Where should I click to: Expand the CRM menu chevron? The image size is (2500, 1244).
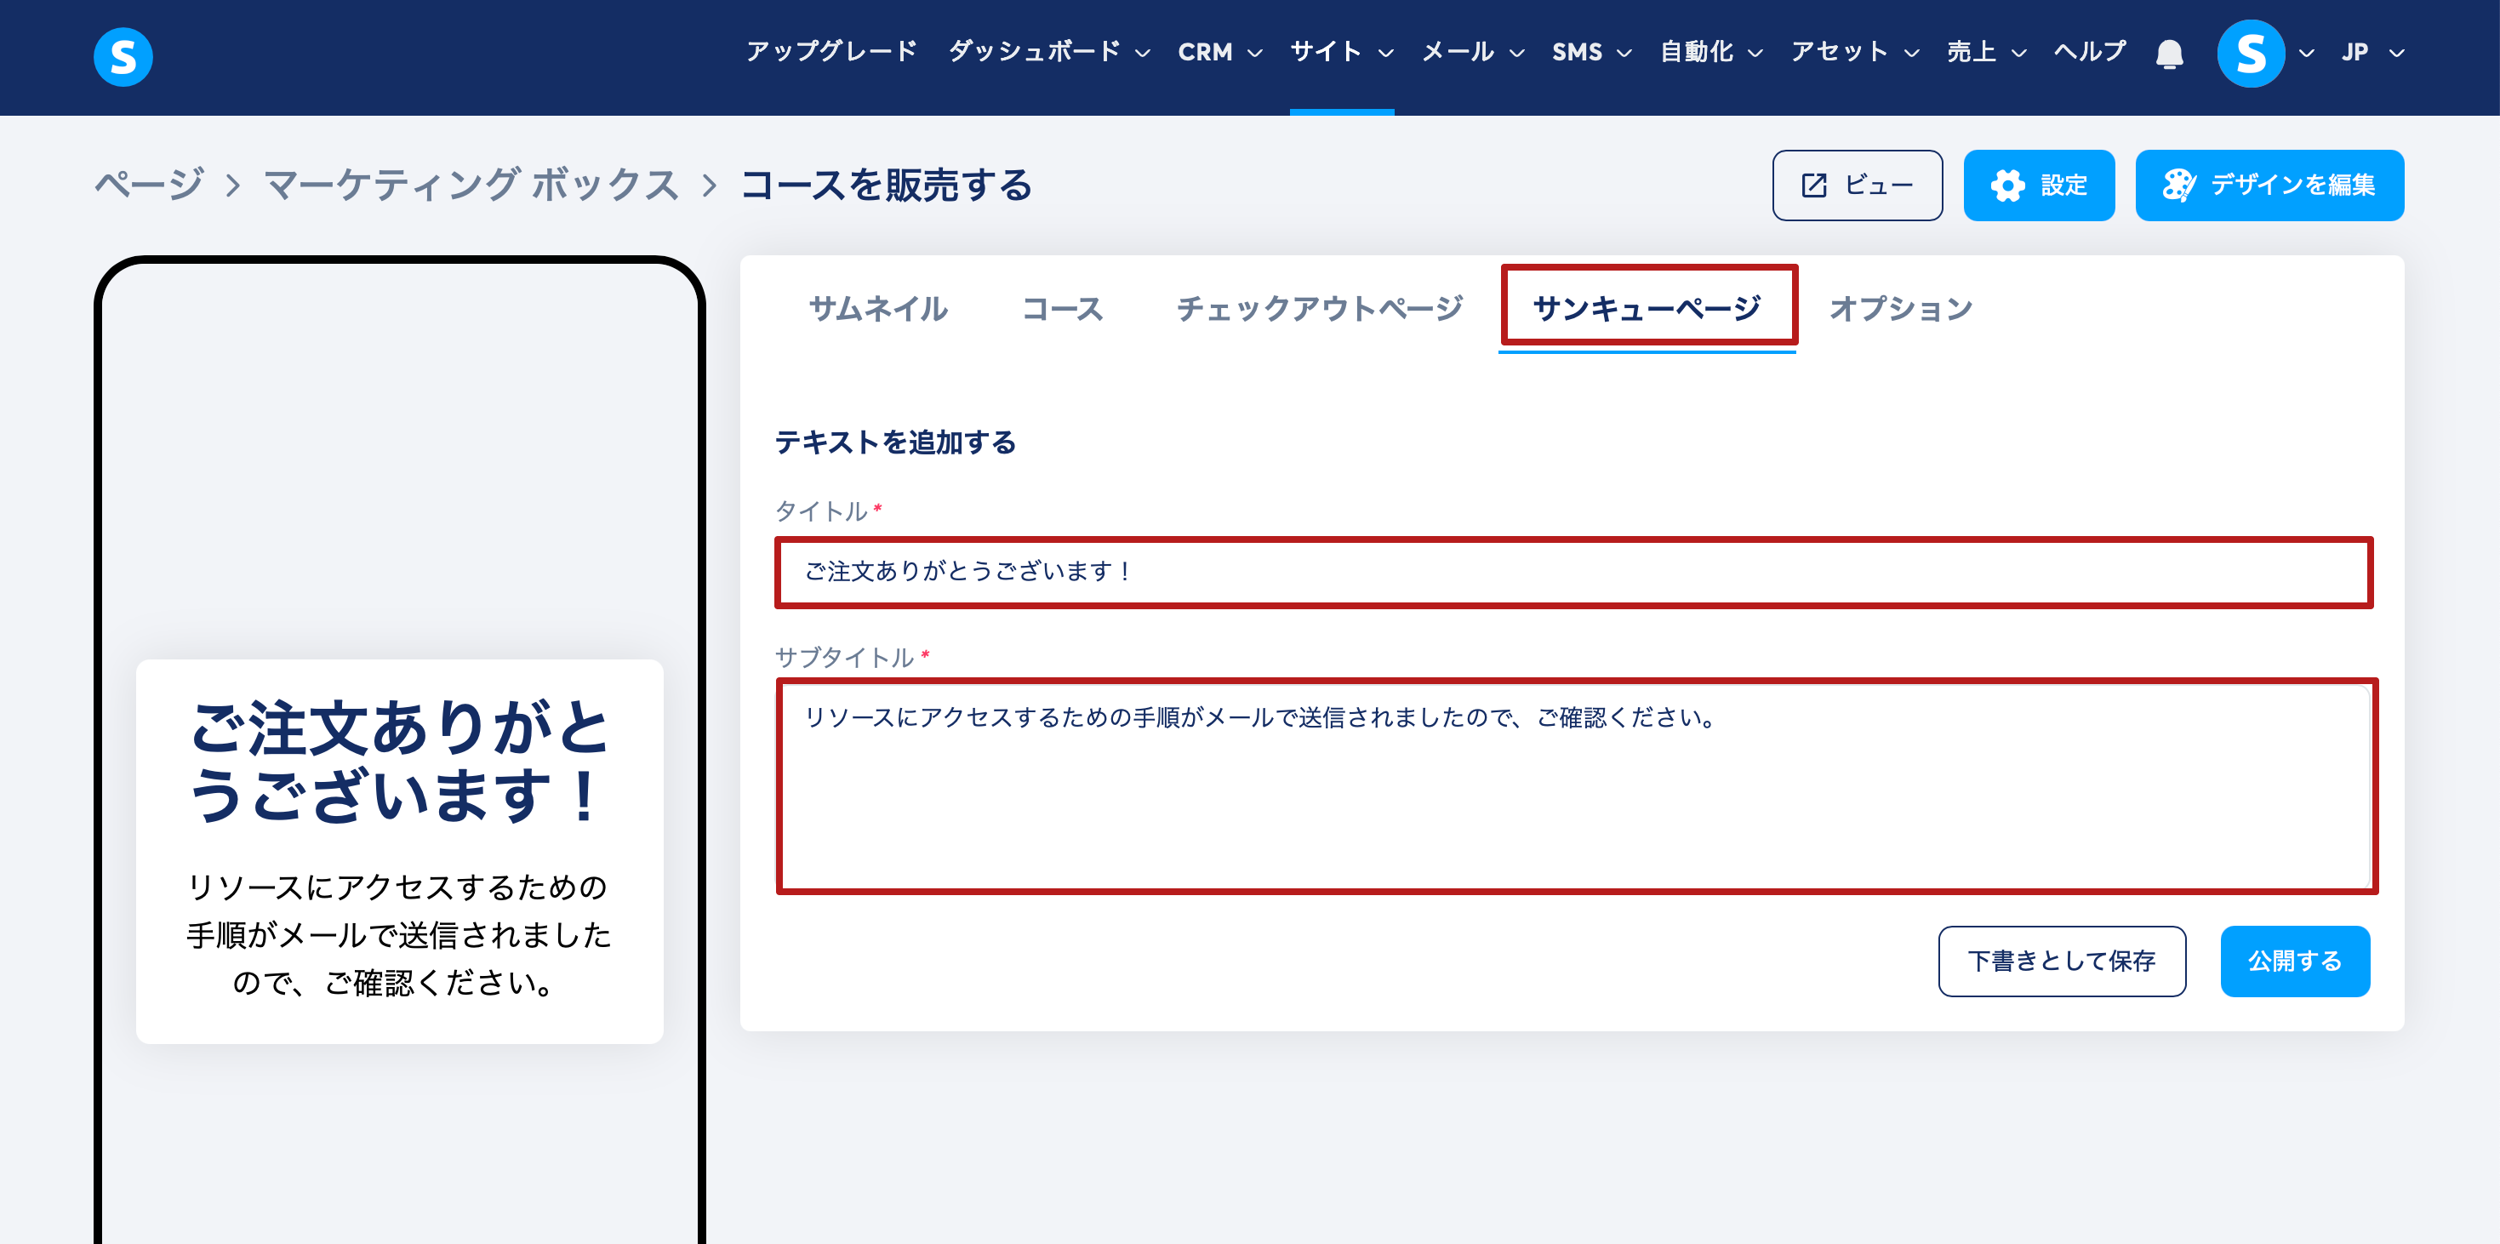click(1254, 54)
